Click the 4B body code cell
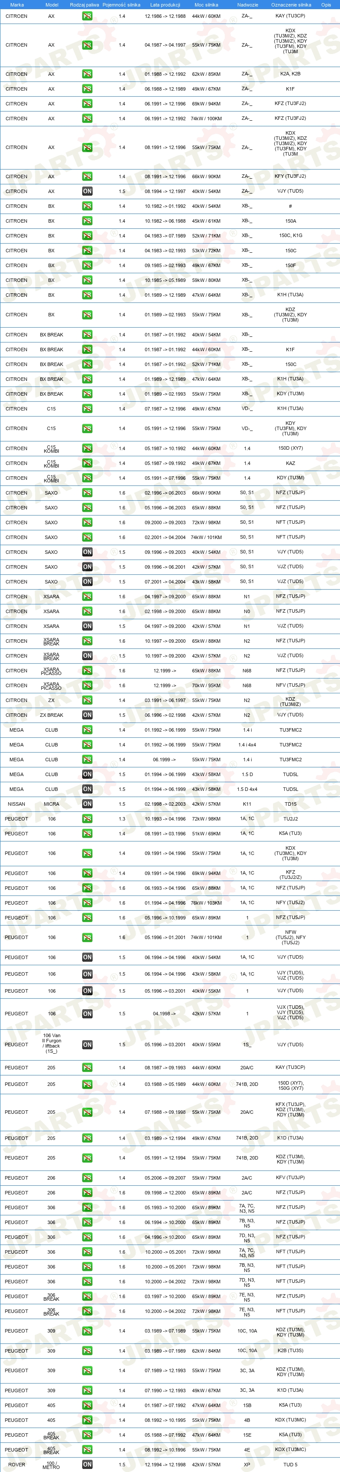The height and width of the screenshot is (1472, 340). [x=247, y=1420]
